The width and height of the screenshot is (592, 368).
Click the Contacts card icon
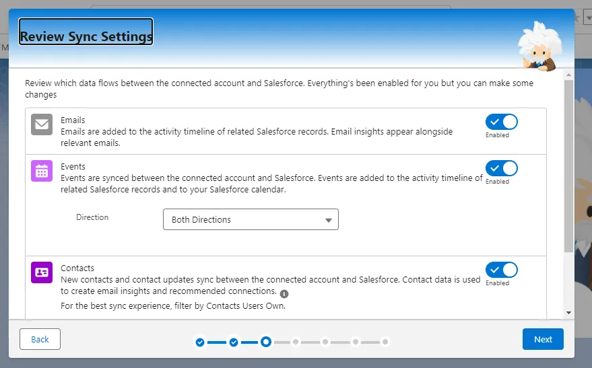(x=42, y=272)
